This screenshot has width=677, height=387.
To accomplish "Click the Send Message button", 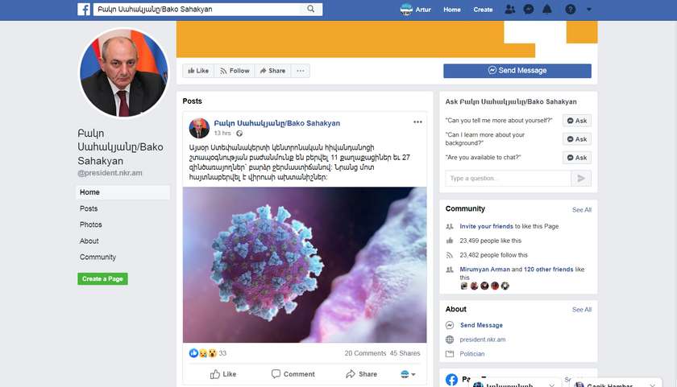I will pos(517,71).
